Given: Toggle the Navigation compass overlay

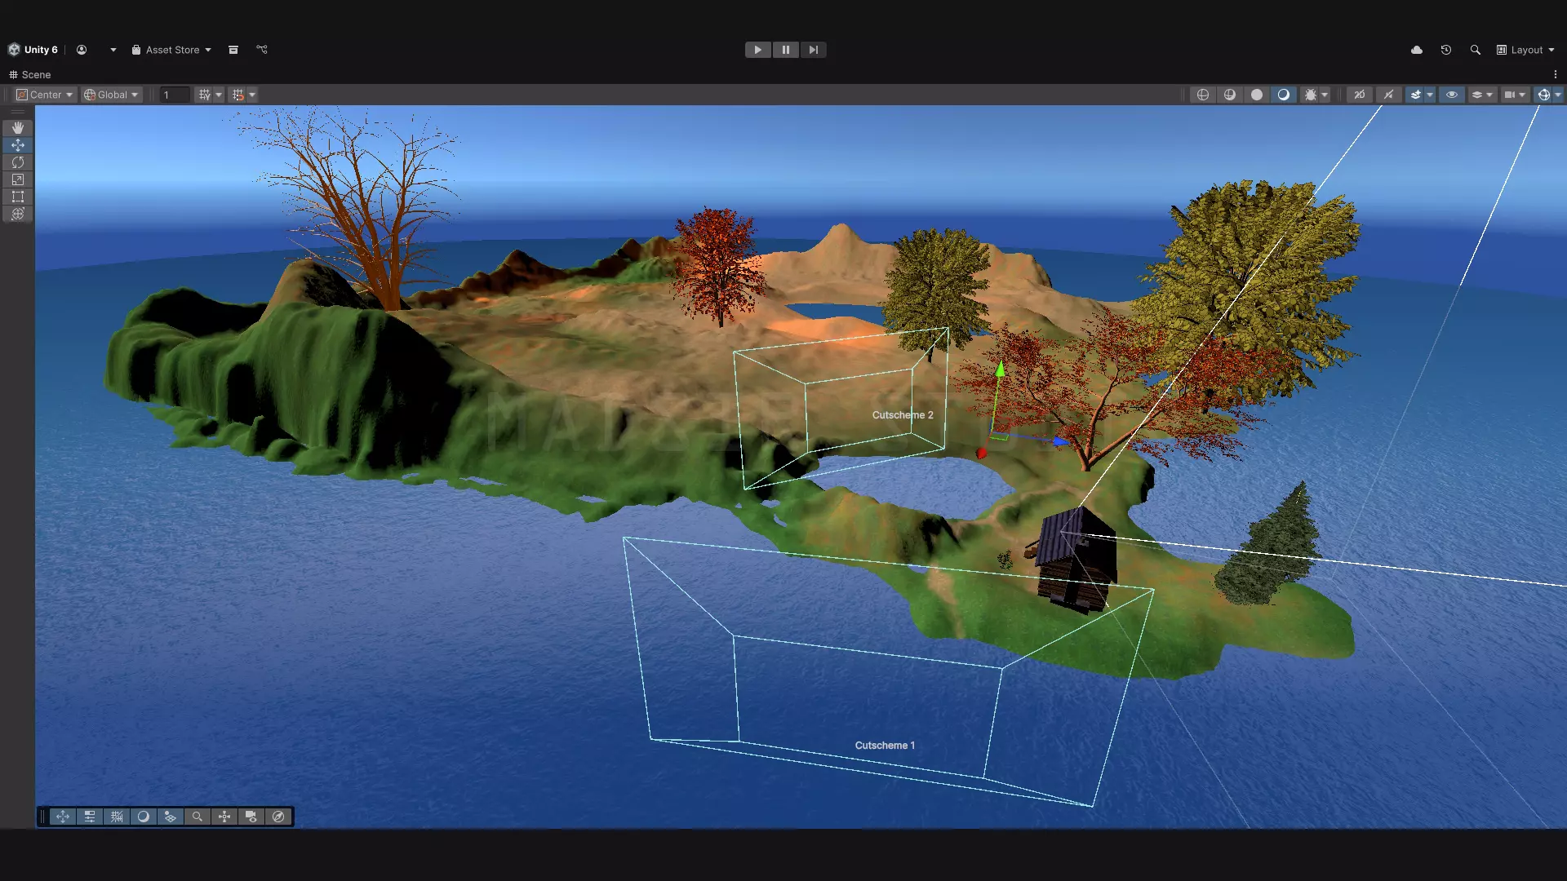Looking at the screenshot, I should point(278,817).
